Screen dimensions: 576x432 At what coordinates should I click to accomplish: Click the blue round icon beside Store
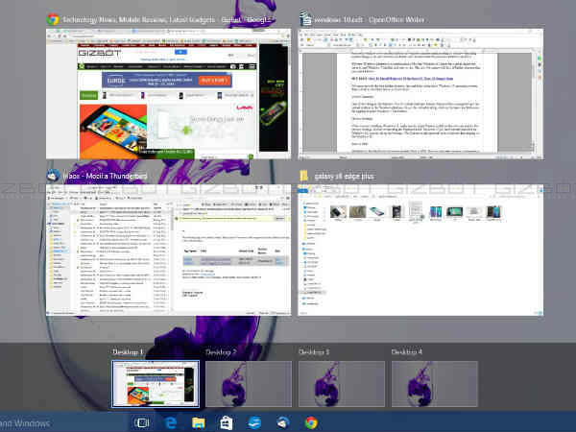(x=254, y=422)
